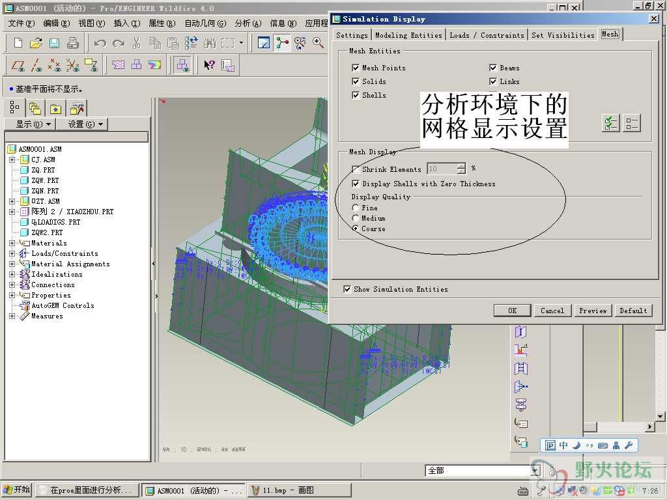The height and width of the screenshot is (500, 667).
Task: Uncheck the Shells checkbox
Action: point(356,95)
